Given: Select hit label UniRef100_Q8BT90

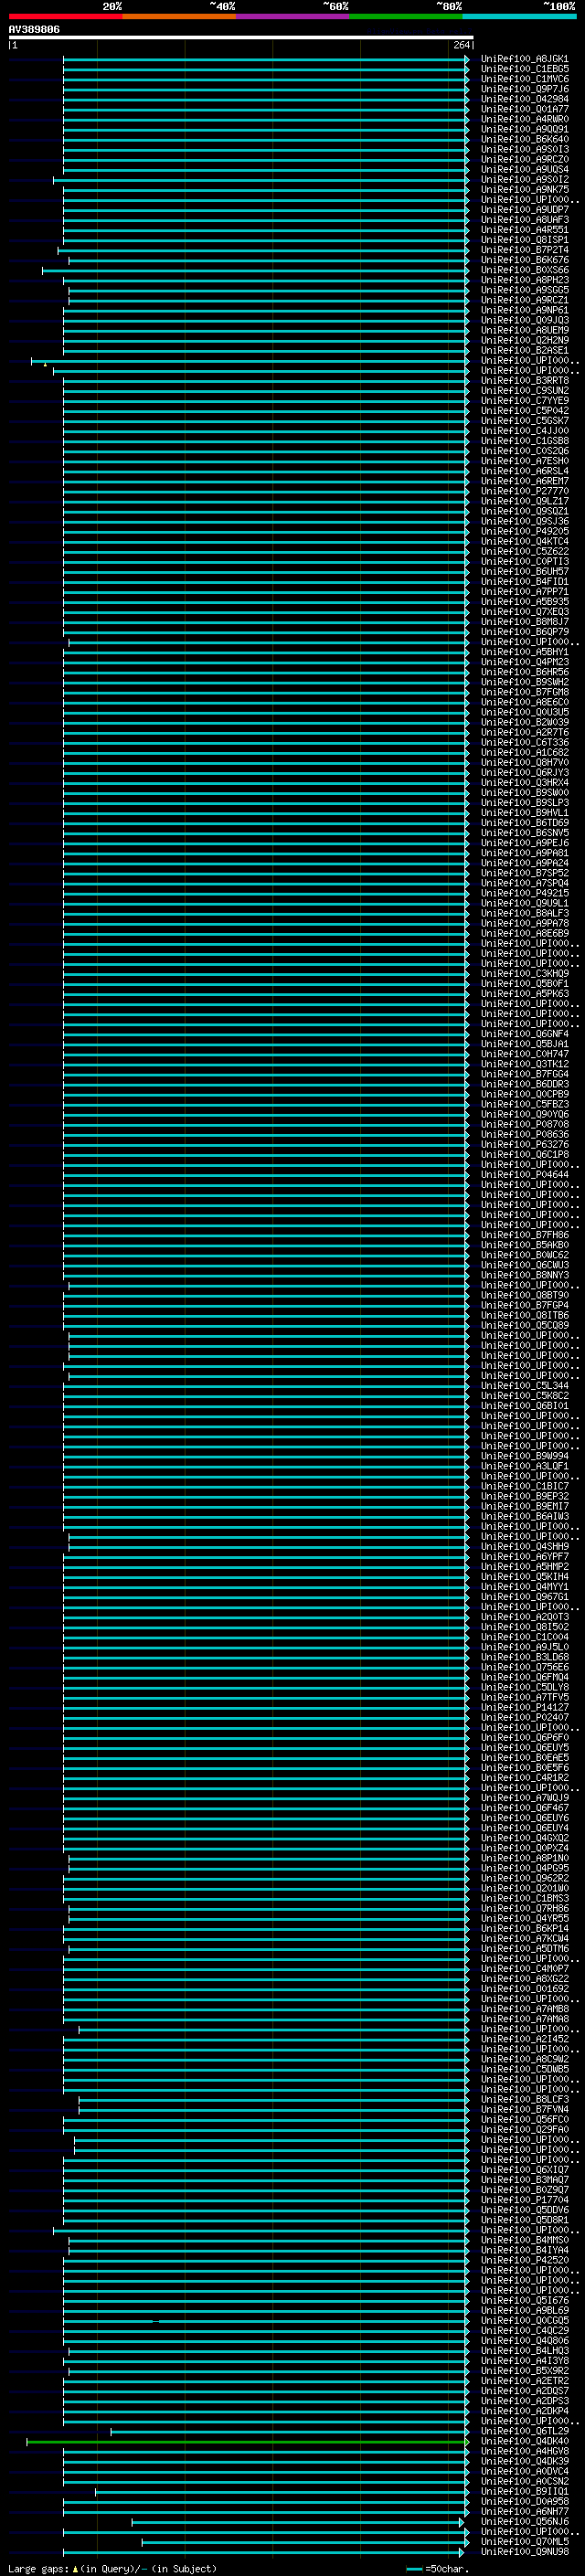Looking at the screenshot, I should point(524,1296).
